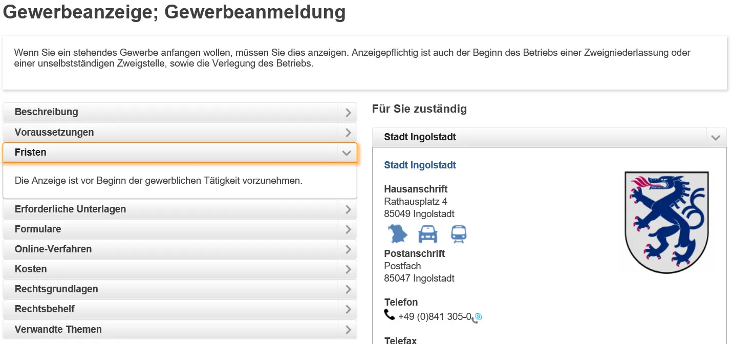
Task: Click chevron arrow on Kosten row
Action: pos(348,269)
